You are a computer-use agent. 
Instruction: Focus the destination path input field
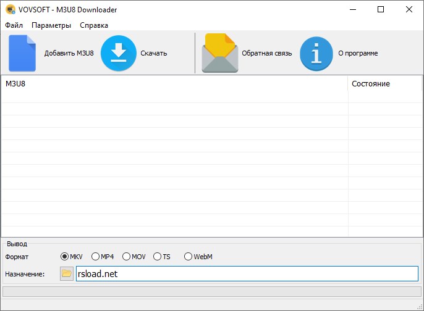247,273
